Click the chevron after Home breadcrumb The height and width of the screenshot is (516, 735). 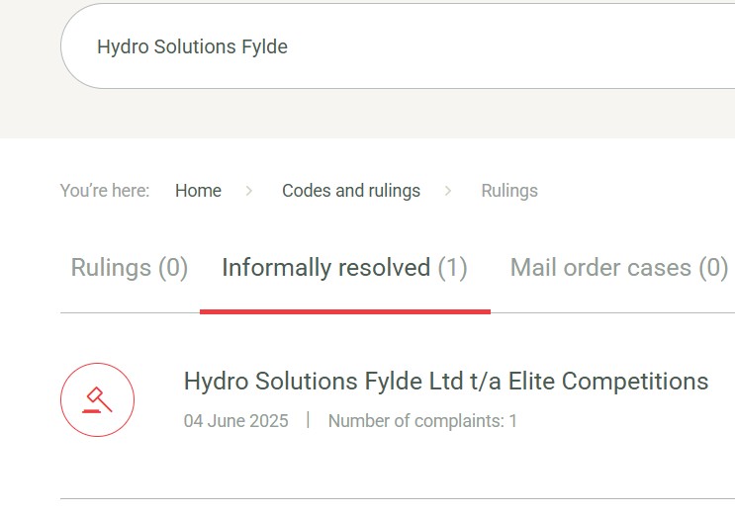[x=249, y=191]
